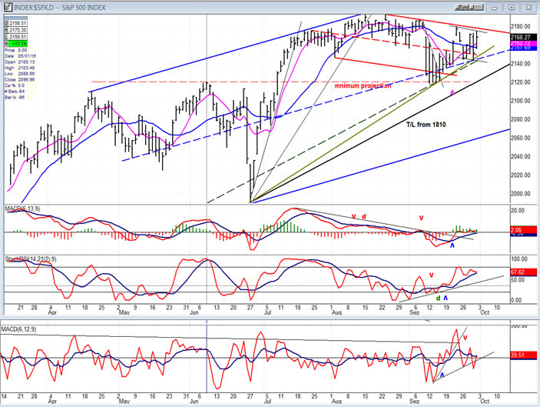The image size is (540, 407).
Task: Click the High 2103.48 cursor data row
Action: coord(20,68)
